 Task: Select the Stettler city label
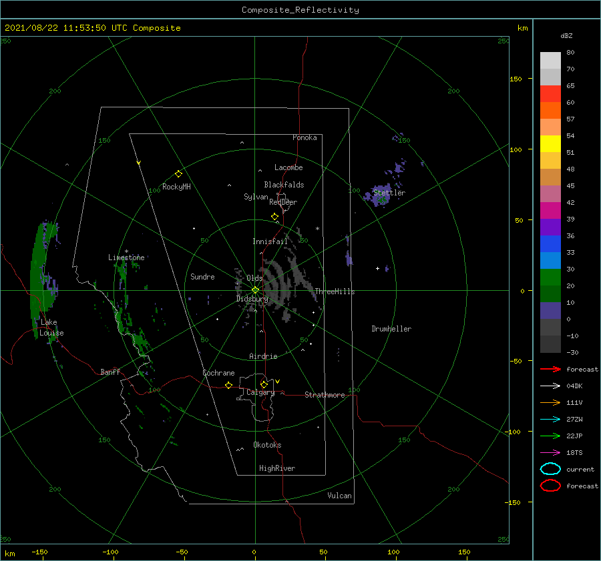point(389,193)
